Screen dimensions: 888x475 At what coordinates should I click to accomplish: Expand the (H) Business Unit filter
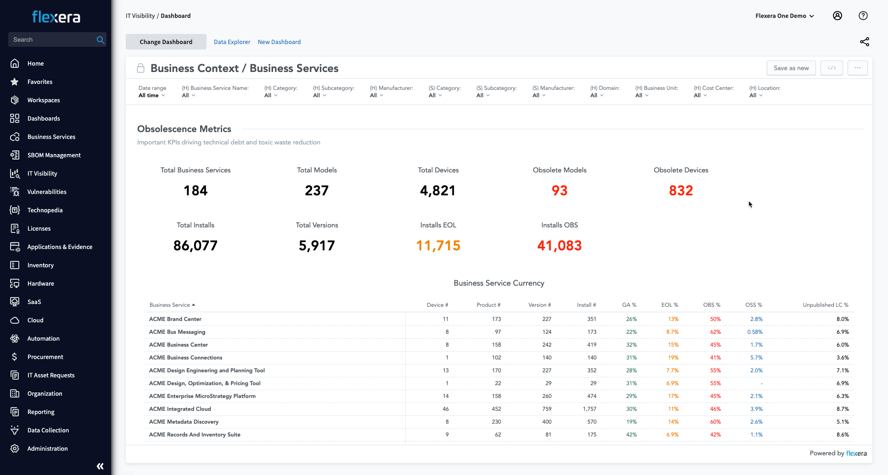pyautogui.click(x=642, y=95)
